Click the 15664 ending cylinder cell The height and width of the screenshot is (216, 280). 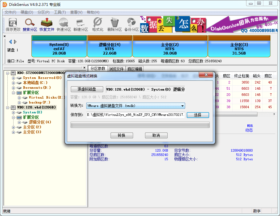click(244, 107)
